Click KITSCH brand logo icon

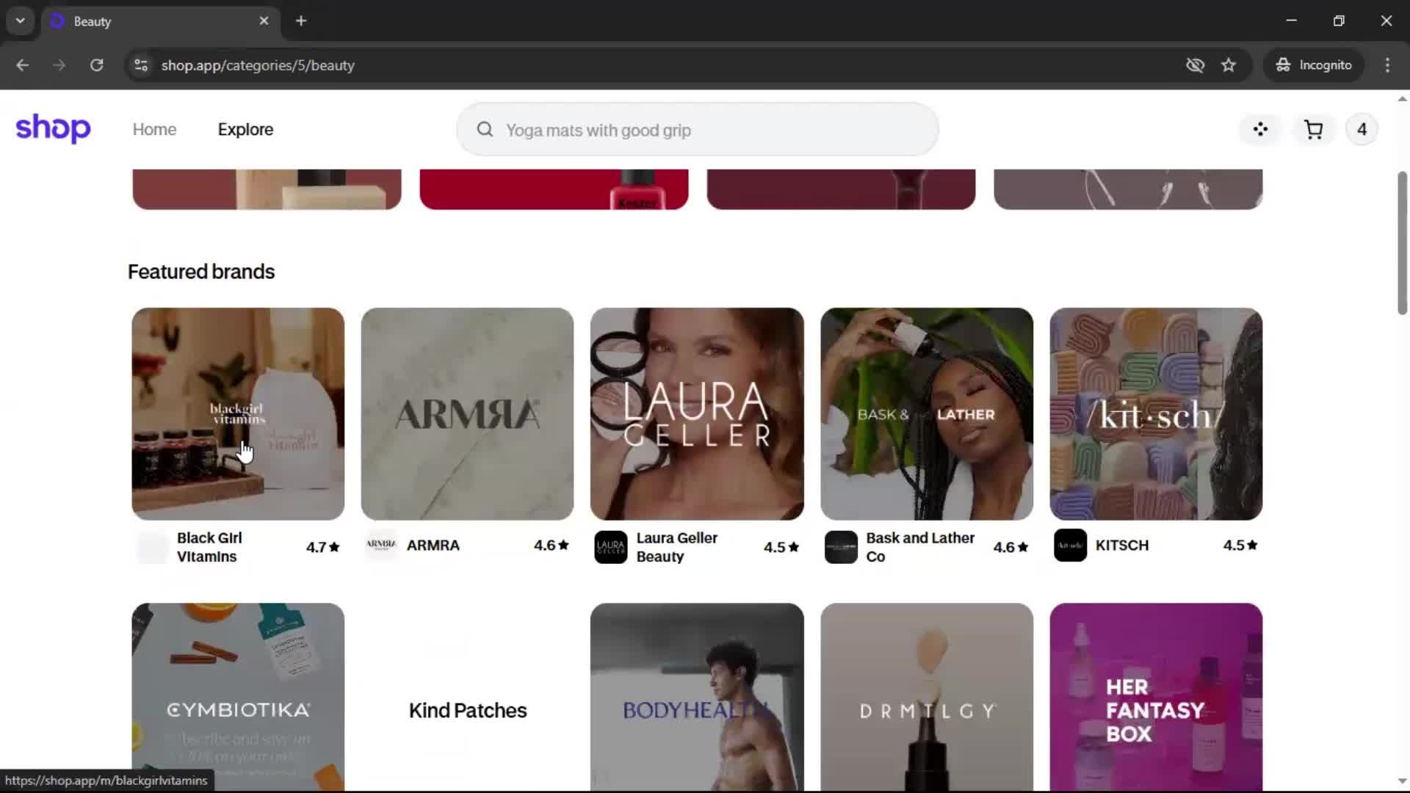pos(1070,546)
